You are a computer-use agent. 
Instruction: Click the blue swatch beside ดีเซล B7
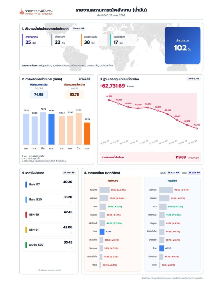(x=26, y=185)
